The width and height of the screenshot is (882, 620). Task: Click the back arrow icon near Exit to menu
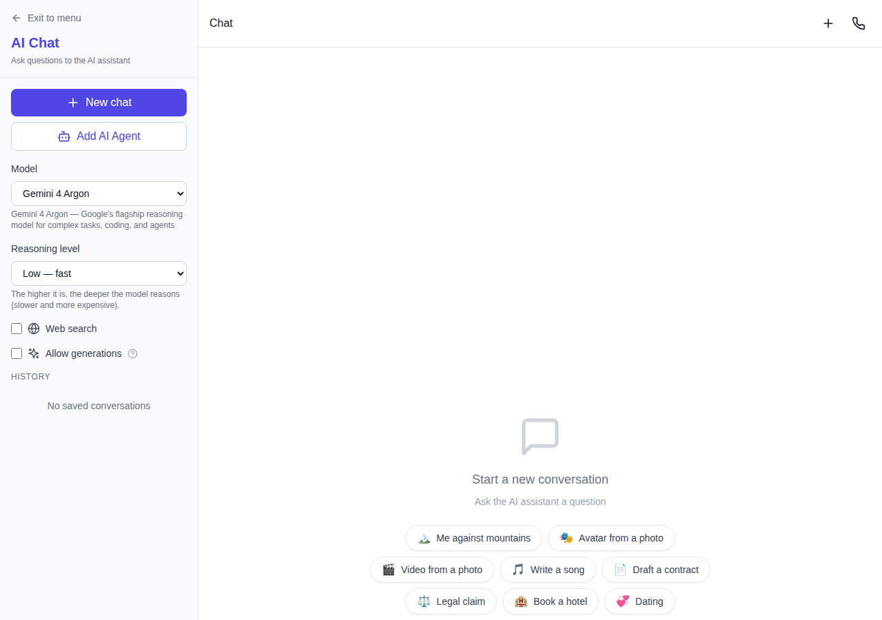pyautogui.click(x=17, y=18)
